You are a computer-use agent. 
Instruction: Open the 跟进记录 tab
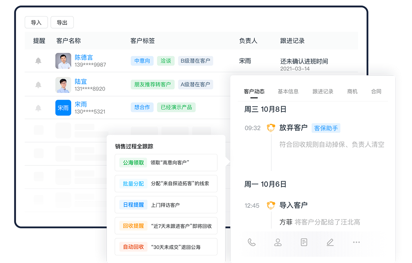[x=323, y=92]
